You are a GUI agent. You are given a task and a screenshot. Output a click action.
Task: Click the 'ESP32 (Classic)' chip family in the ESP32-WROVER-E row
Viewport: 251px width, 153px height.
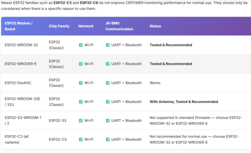(56, 64)
